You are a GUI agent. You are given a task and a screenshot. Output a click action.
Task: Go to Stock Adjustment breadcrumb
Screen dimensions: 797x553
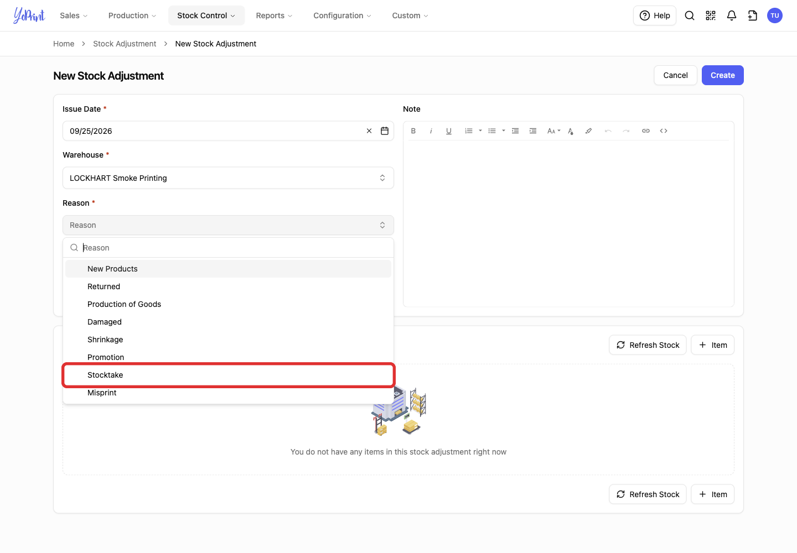coord(125,44)
